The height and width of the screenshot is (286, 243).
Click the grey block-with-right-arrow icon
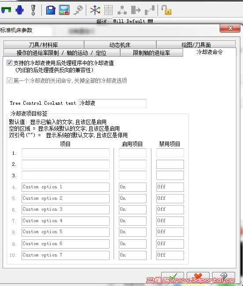[x=136, y=10]
